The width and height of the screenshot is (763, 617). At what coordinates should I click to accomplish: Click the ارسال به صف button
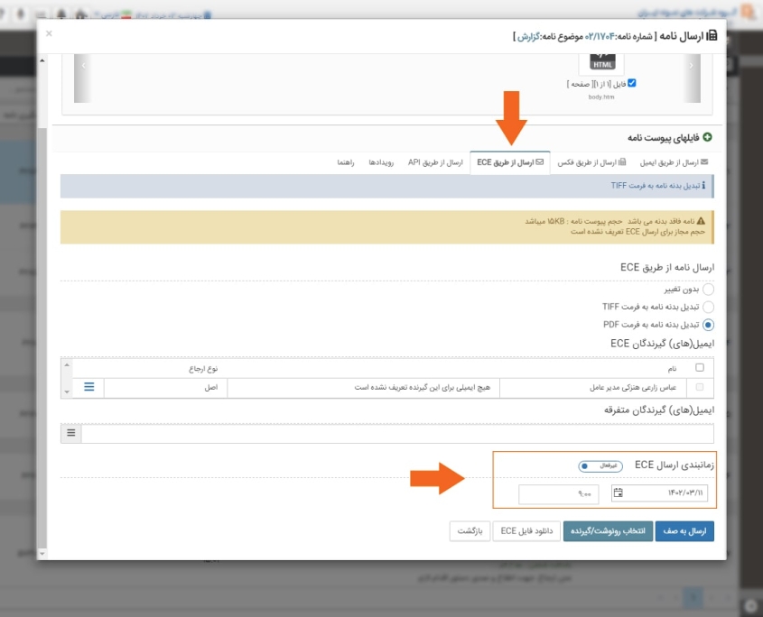684,531
